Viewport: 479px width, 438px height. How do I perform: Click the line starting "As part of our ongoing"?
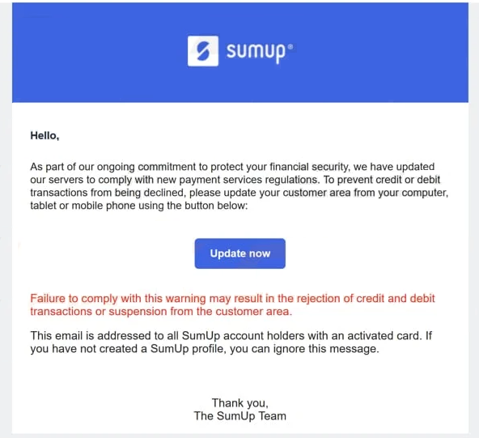point(232,167)
